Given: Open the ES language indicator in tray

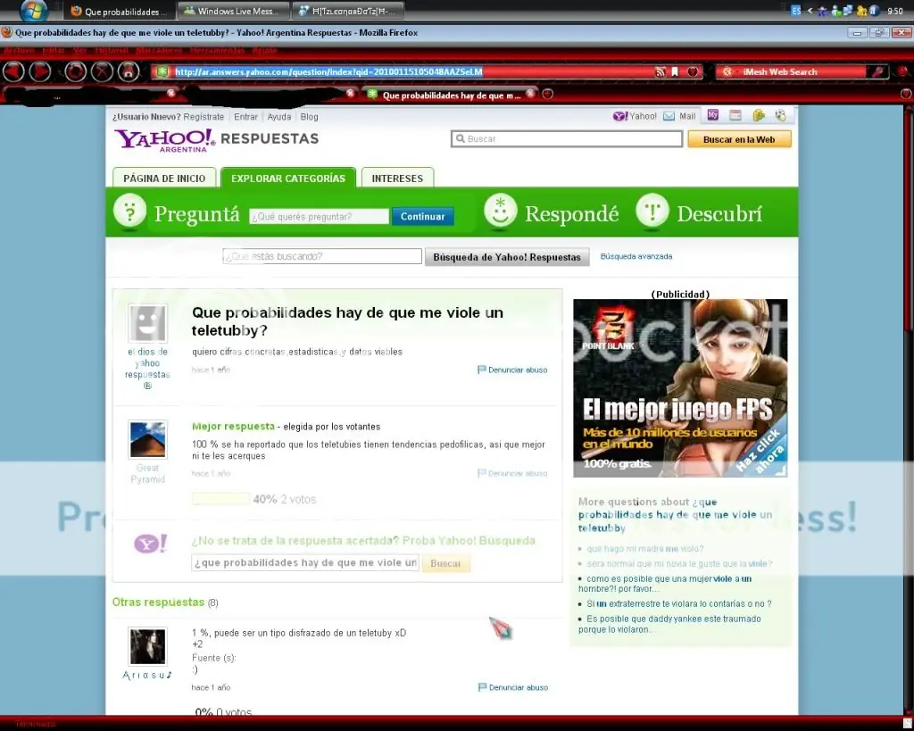Looking at the screenshot, I should pyautogui.click(x=796, y=11).
